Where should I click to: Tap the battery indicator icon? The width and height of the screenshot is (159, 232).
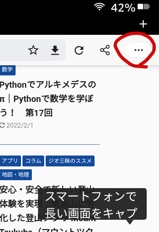144,7
